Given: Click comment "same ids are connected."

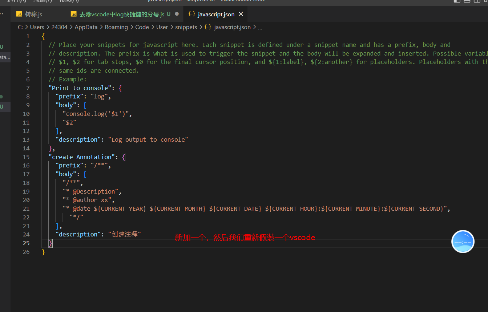Looking at the screenshot, I should (94, 70).
